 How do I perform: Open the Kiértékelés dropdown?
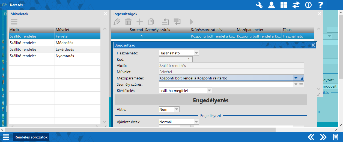point(209,90)
